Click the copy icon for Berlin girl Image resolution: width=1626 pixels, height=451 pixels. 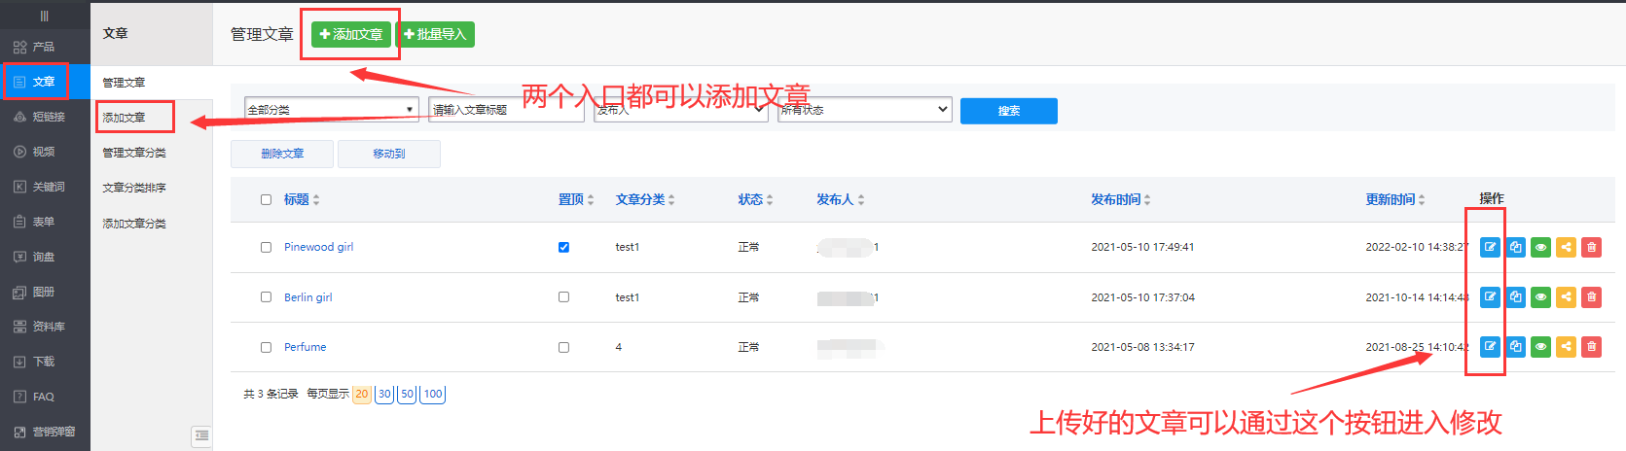click(1515, 297)
